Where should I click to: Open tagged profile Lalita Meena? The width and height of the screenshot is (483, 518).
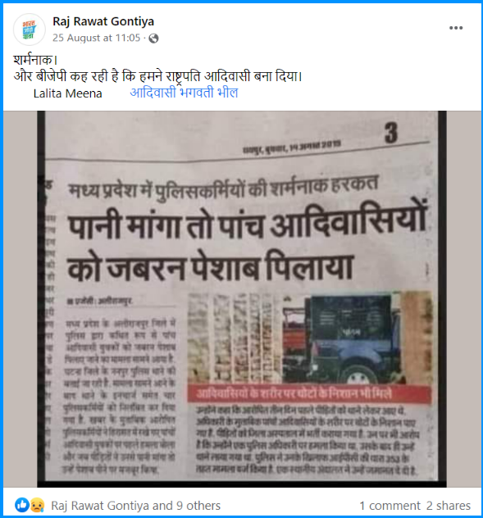[x=67, y=93]
